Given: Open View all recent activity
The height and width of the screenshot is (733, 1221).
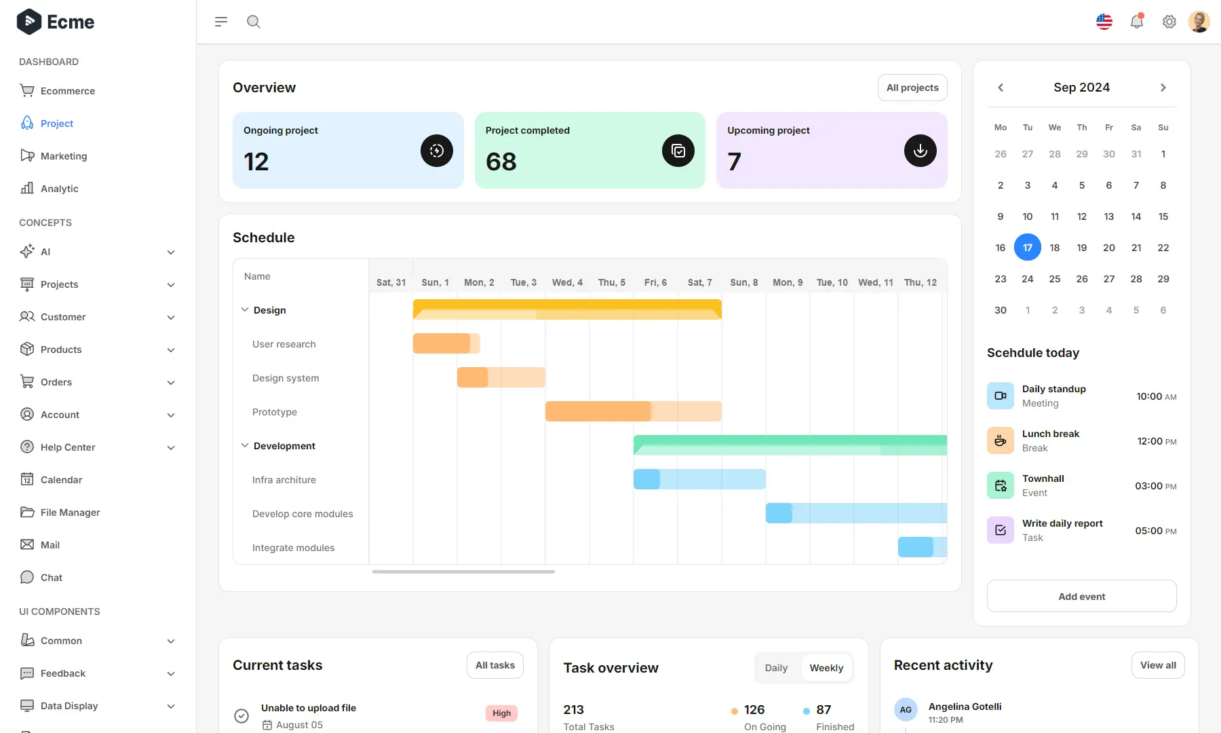Looking at the screenshot, I should coord(1158,665).
